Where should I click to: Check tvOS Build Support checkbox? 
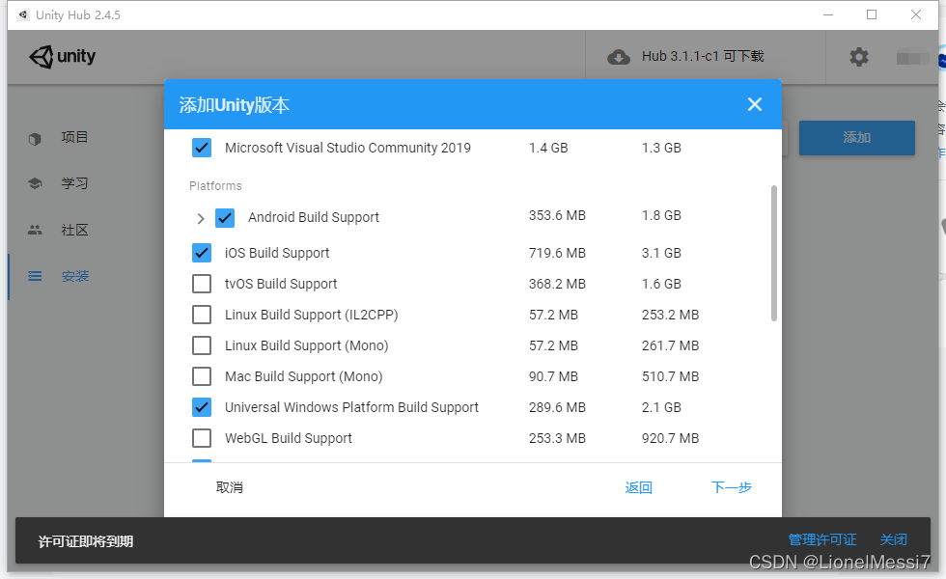coord(202,284)
